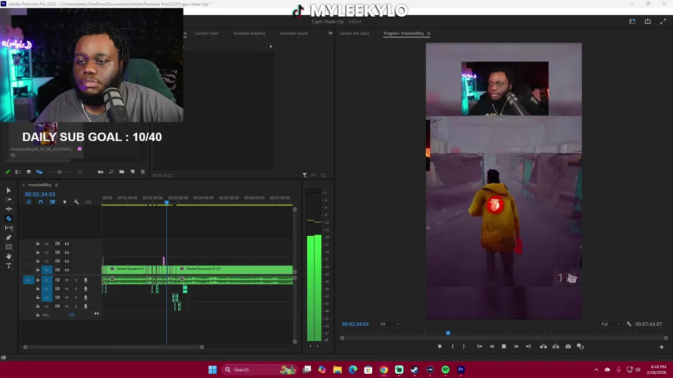
Task: Select the Nested Sequence 03 [V] clip
Action: coord(236,269)
